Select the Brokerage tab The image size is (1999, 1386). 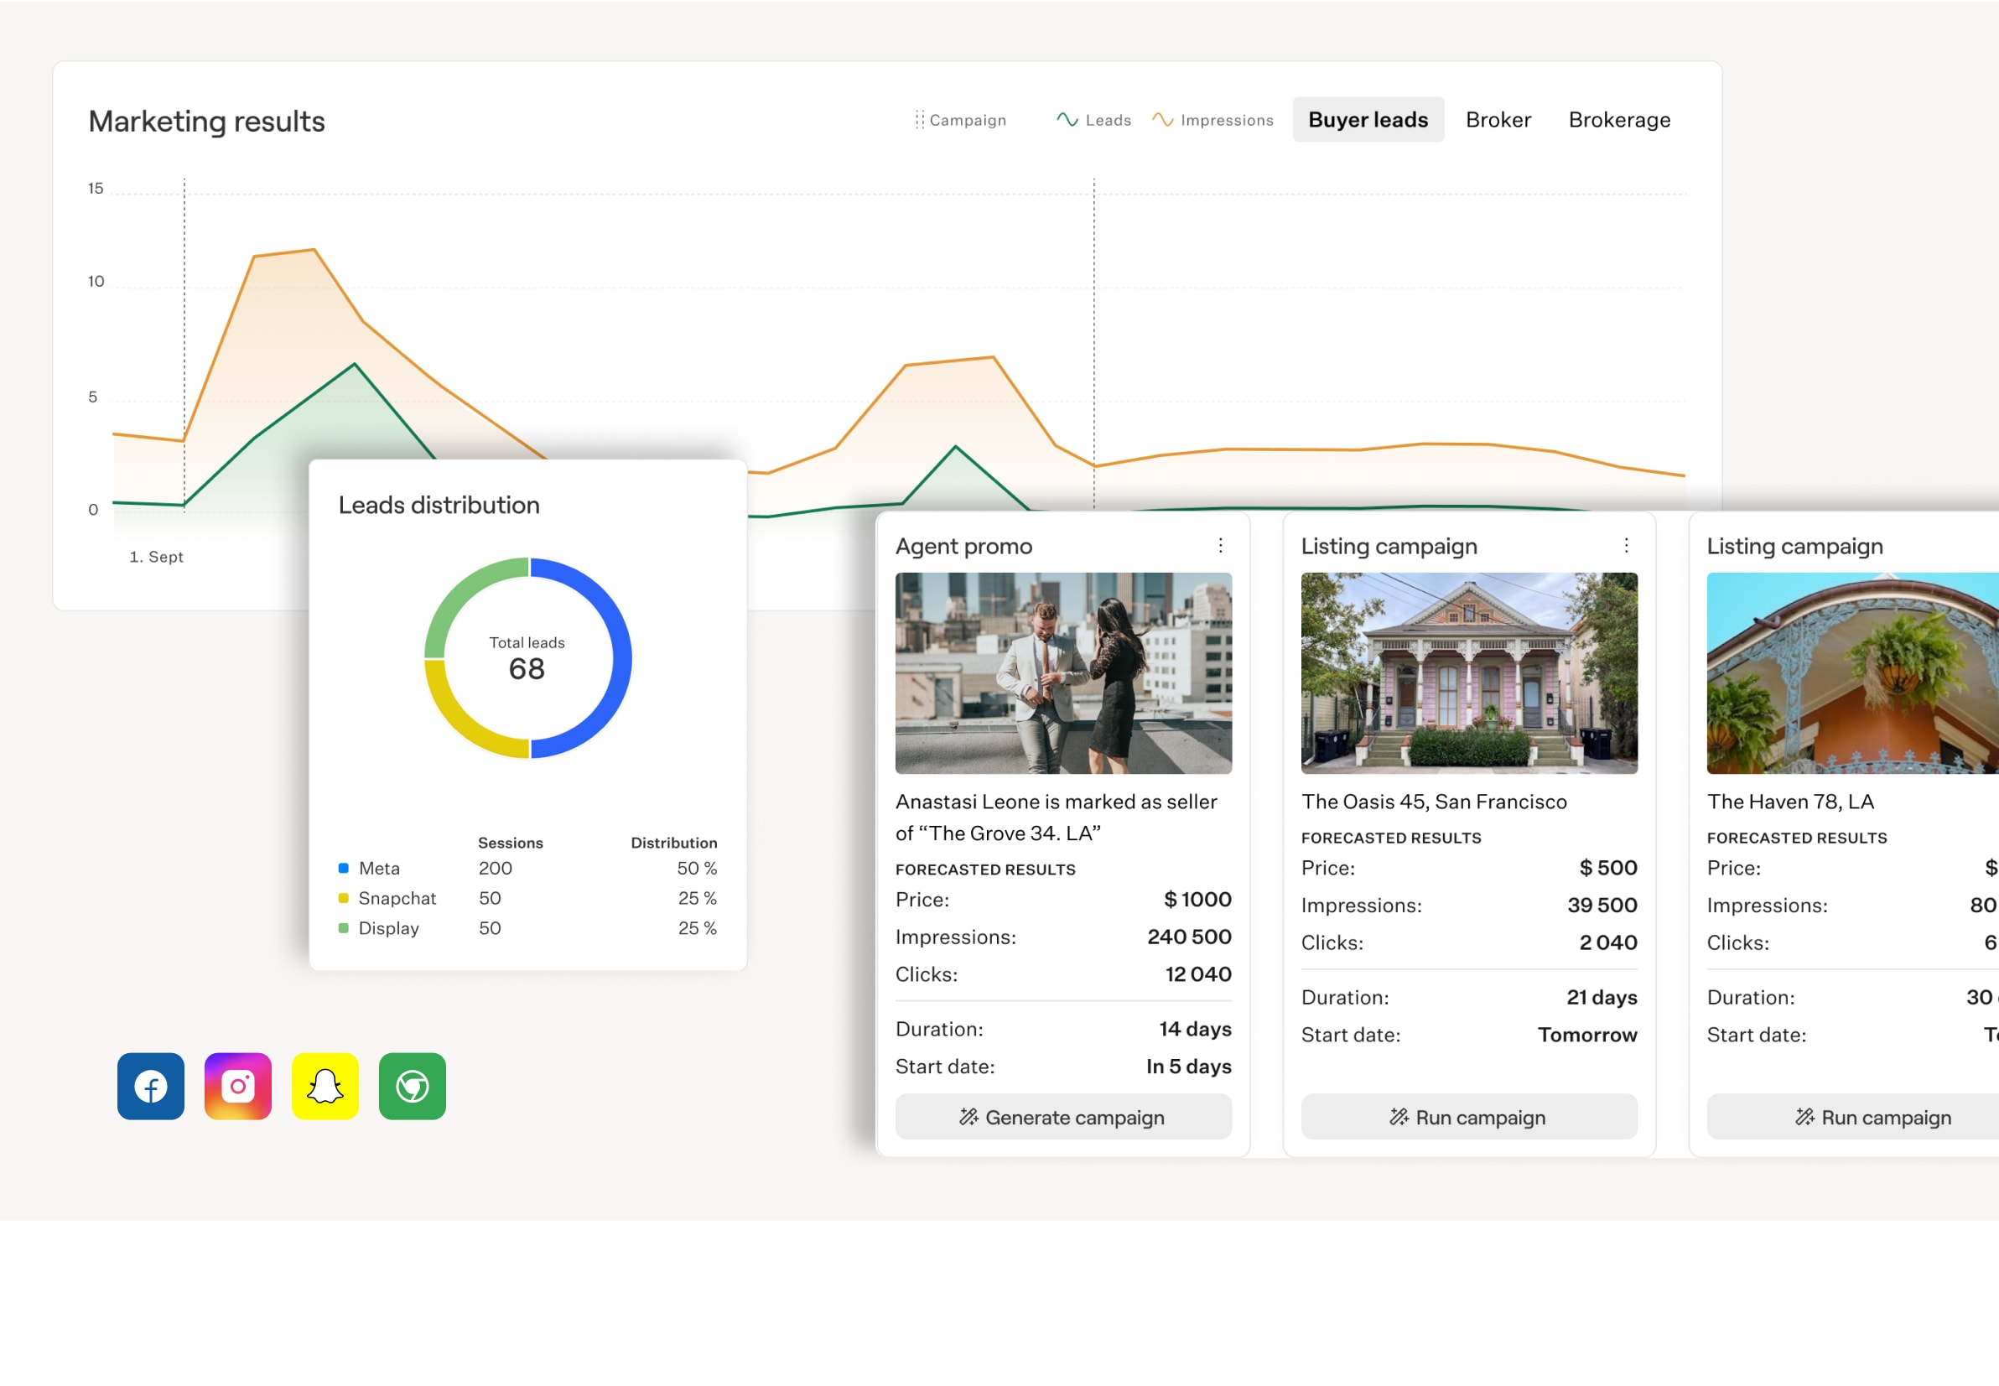tap(1618, 120)
